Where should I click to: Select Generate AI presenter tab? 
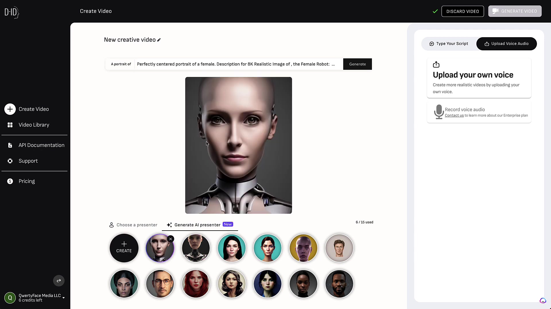[x=200, y=225]
